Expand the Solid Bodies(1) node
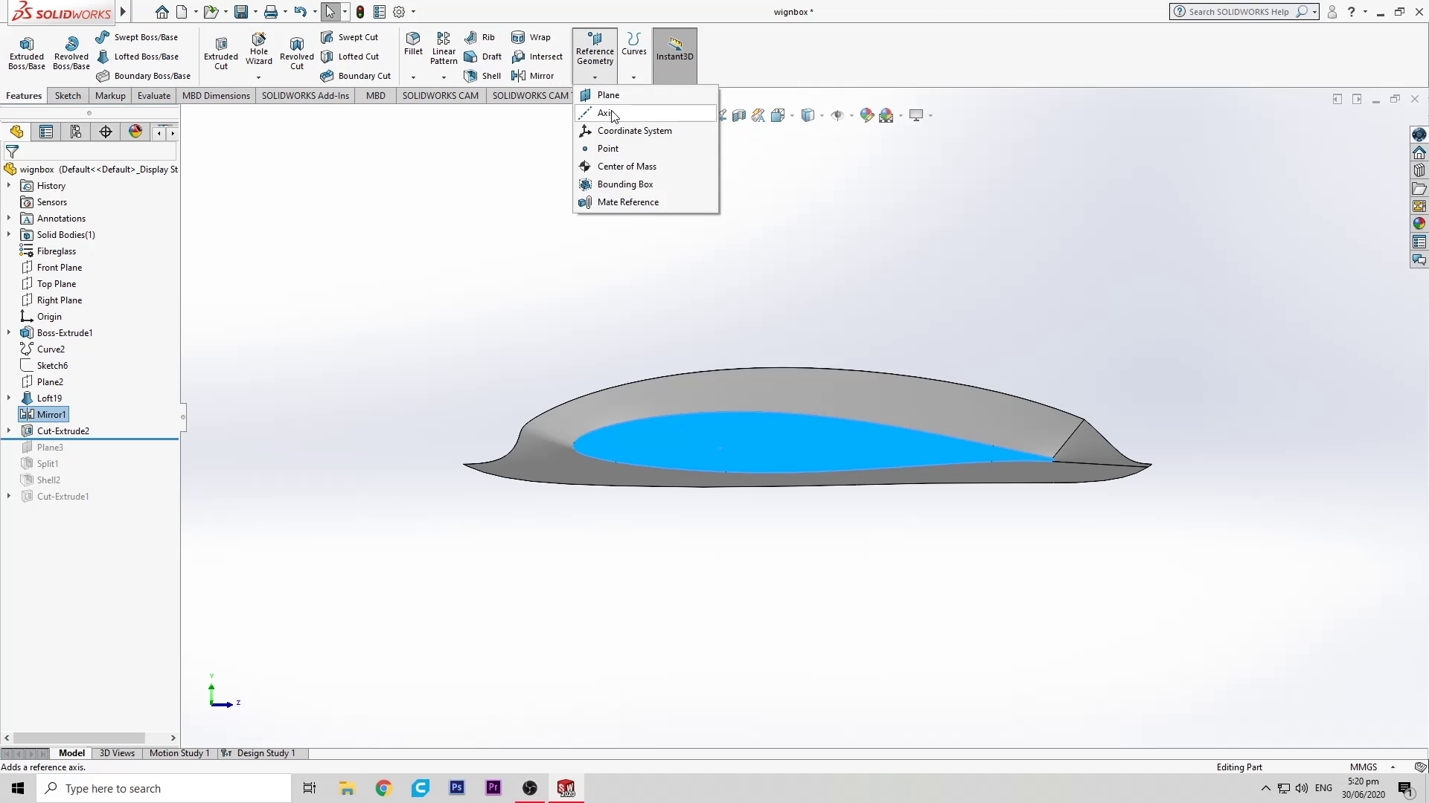The height and width of the screenshot is (803, 1429). (9, 235)
